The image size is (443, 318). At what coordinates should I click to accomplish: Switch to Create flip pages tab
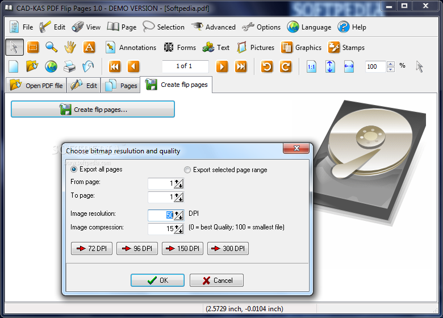pyautogui.click(x=176, y=85)
